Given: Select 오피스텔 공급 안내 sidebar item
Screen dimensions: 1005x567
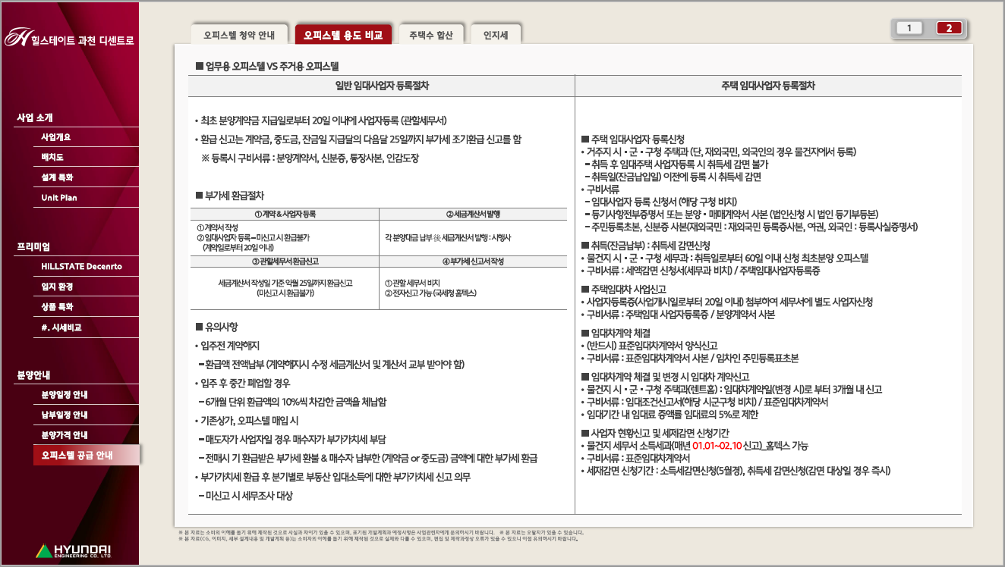Looking at the screenshot, I should [86, 456].
